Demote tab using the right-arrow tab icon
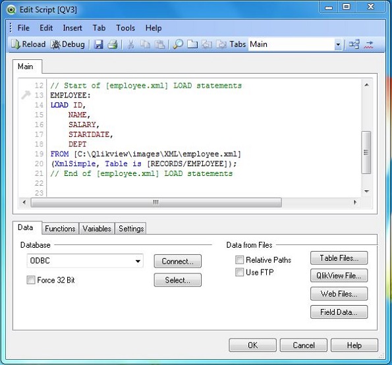The width and height of the screenshot is (392, 365). point(221,45)
